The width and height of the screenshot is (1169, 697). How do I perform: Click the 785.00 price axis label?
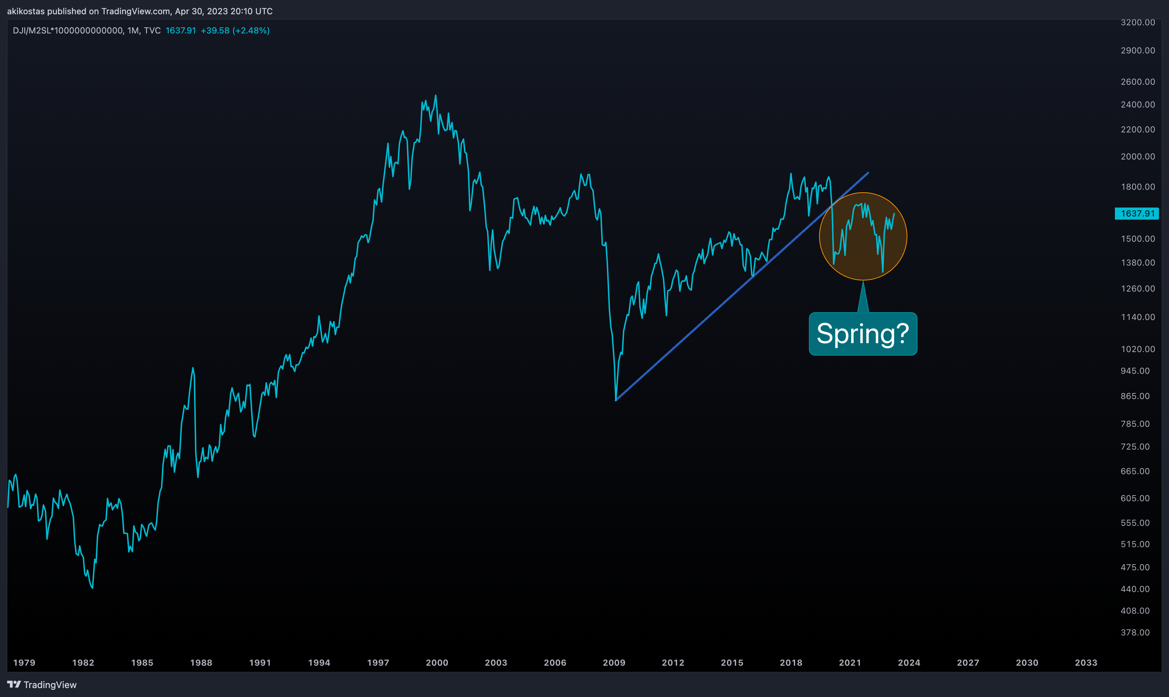1135,424
